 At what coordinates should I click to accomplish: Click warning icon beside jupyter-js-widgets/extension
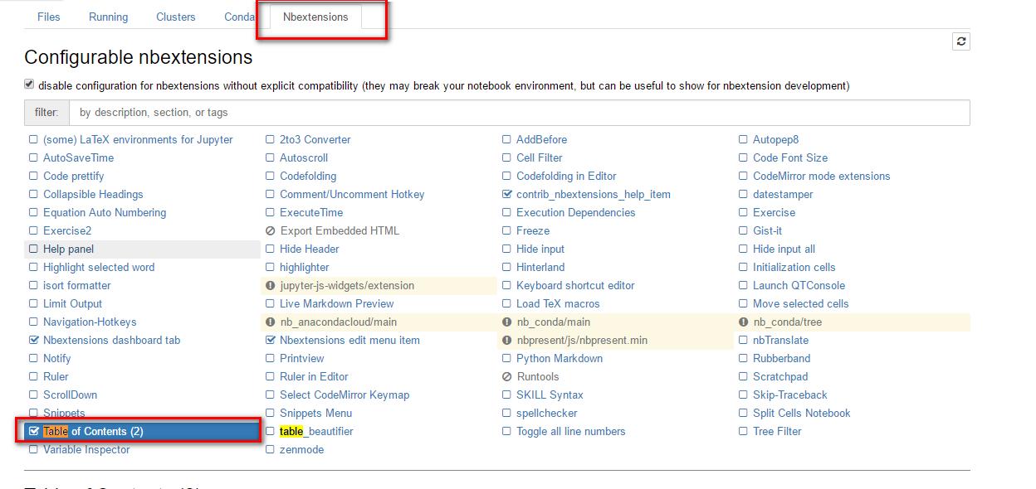point(270,286)
